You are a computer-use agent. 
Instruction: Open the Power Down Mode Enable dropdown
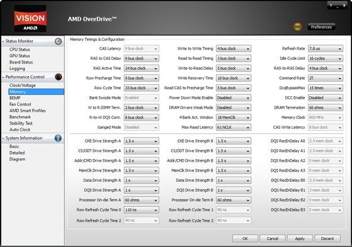coord(233,97)
